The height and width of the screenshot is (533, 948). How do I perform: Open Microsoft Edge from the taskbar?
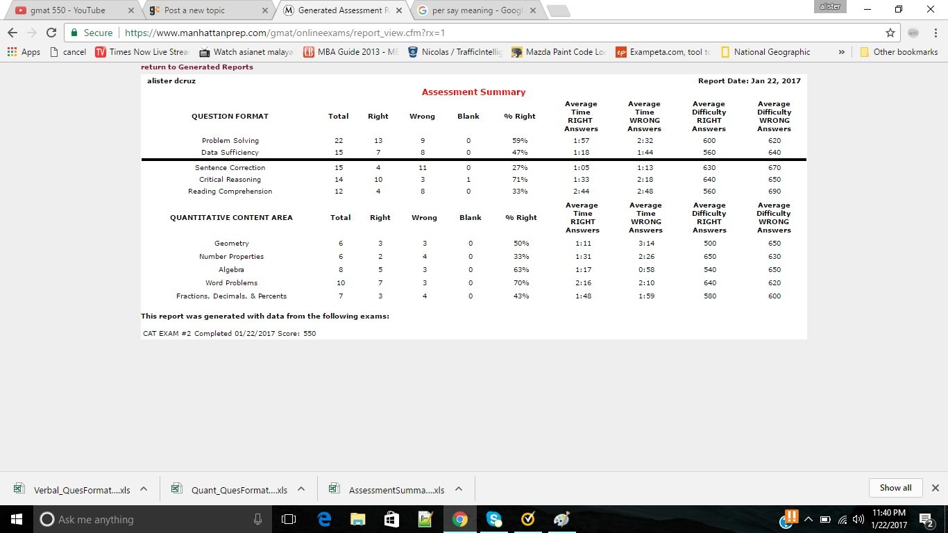323,519
